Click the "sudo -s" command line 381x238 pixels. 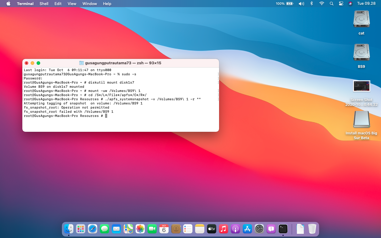point(80,74)
